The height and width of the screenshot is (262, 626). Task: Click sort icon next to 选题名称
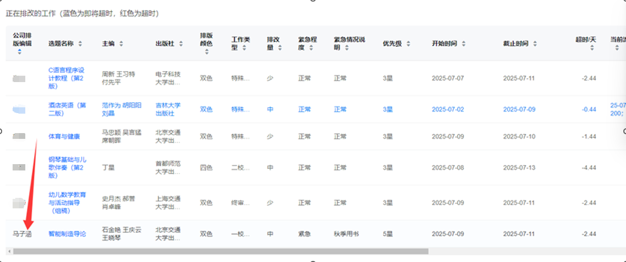pyautogui.click(x=80, y=44)
